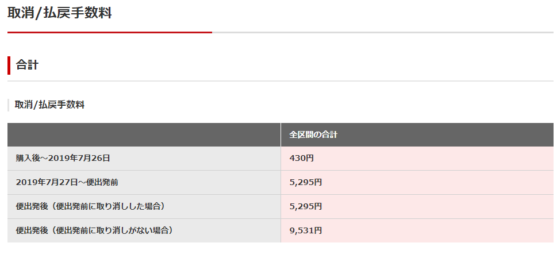Select the 便出発後（便出発前に取り消しした場合） row label
Viewport: 557px width, 258px height.
[90, 206]
